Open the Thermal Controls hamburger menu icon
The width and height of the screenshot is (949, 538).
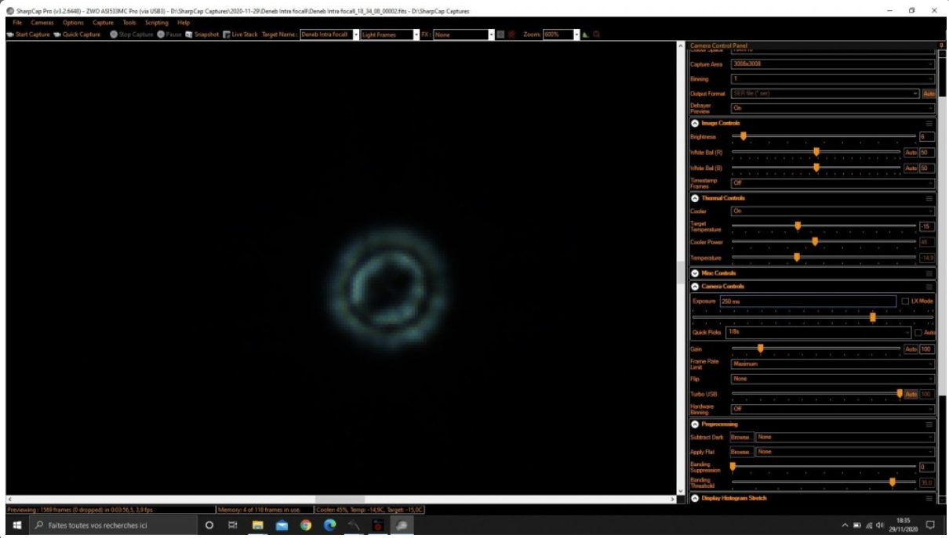[x=929, y=198]
